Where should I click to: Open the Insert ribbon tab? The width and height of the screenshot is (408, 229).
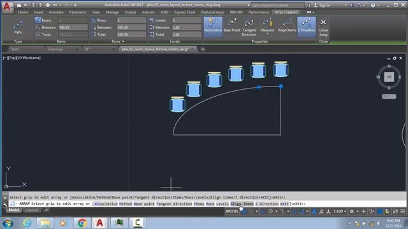pos(38,12)
